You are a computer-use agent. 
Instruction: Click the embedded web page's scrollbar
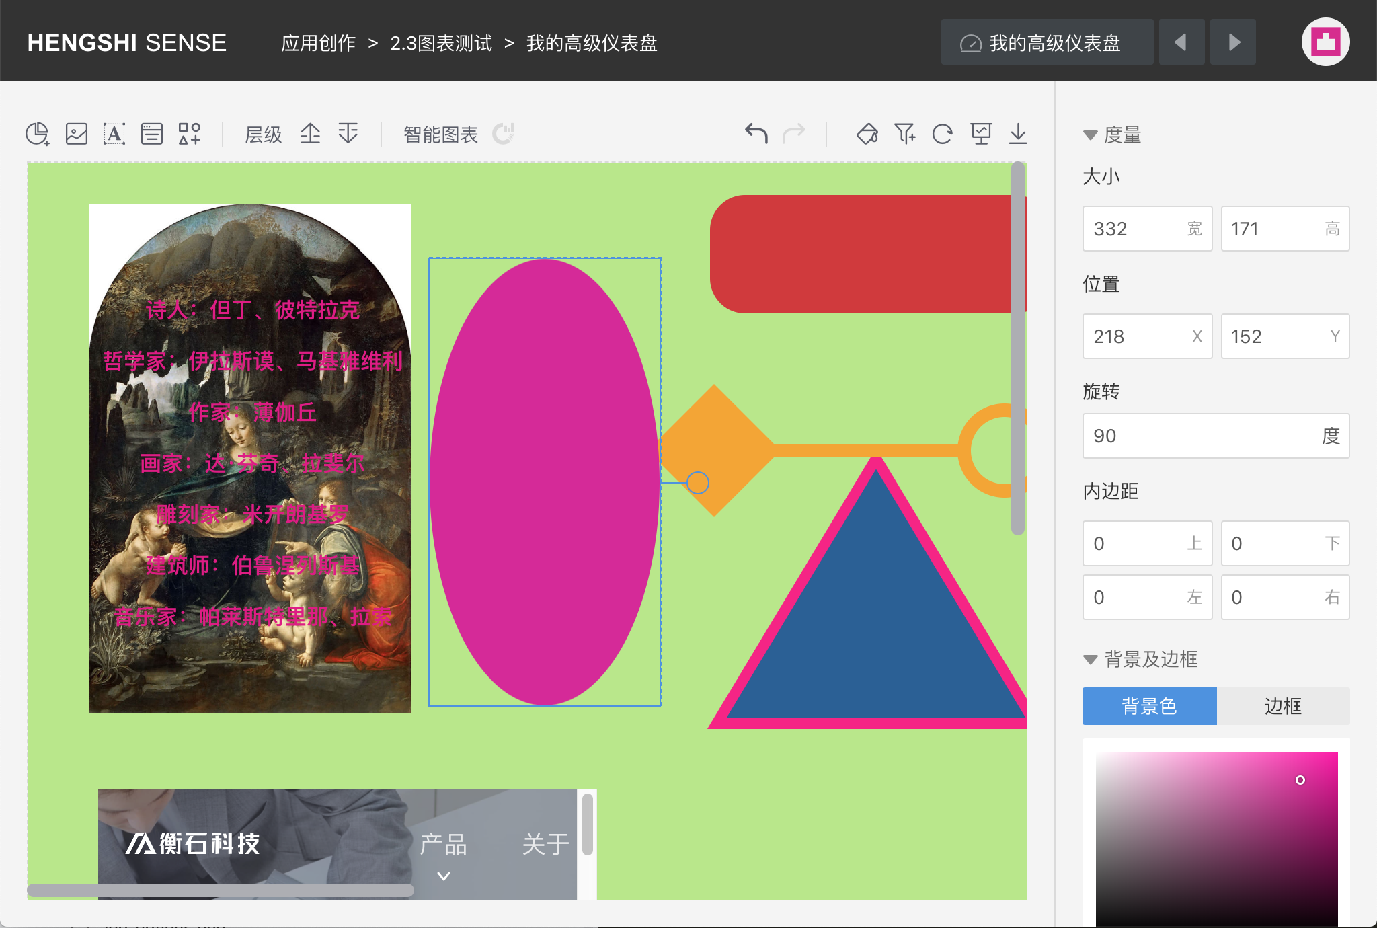point(587,824)
